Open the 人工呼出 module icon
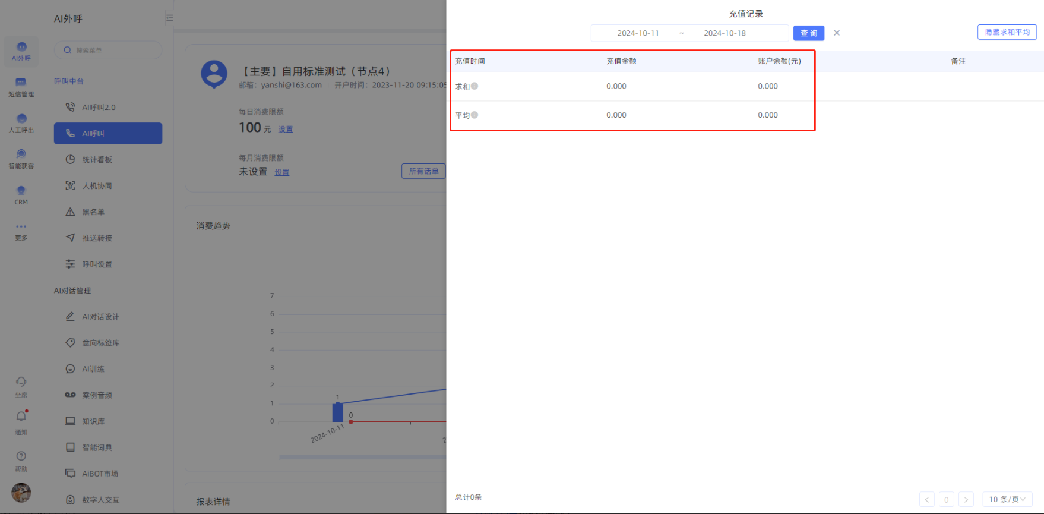Screen dimensions: 1044x514 point(21,119)
